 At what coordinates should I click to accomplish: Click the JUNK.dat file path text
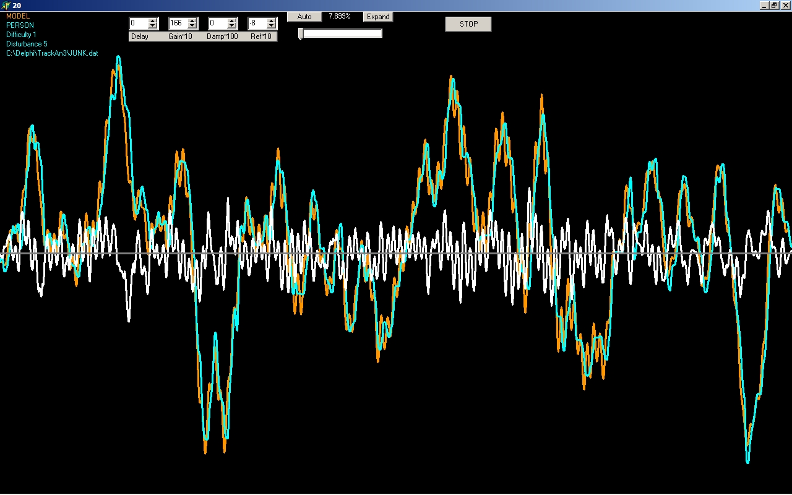point(52,53)
